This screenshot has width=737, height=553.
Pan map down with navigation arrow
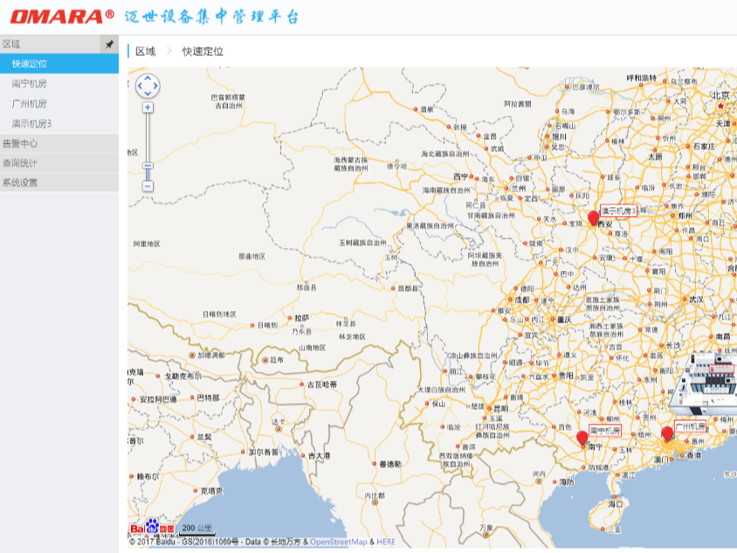click(x=148, y=94)
